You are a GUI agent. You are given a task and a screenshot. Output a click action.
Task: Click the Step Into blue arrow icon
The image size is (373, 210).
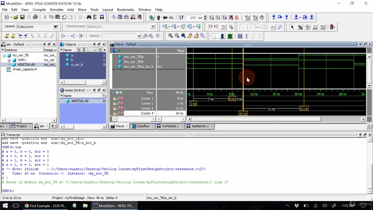(274, 17)
